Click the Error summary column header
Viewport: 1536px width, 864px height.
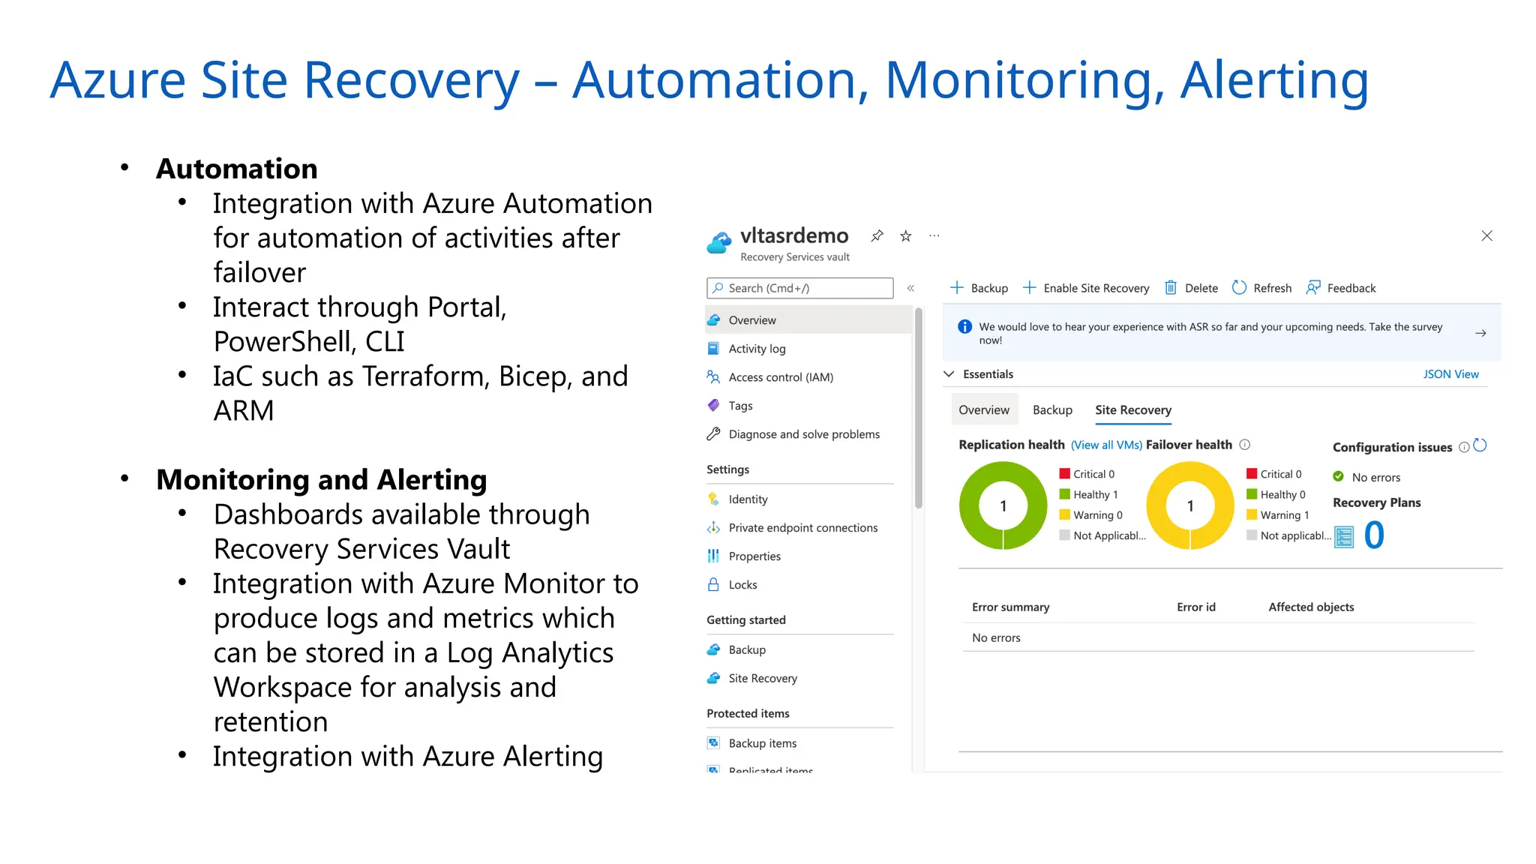coord(1010,607)
